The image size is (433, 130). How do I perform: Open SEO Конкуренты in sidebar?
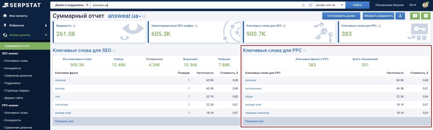[13, 68]
